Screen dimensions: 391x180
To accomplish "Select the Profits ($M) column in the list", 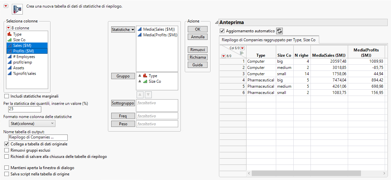I will pyautogui.click(x=27, y=51).
